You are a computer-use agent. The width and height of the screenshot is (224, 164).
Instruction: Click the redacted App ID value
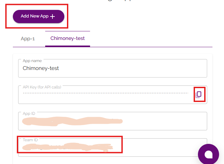click(73, 121)
